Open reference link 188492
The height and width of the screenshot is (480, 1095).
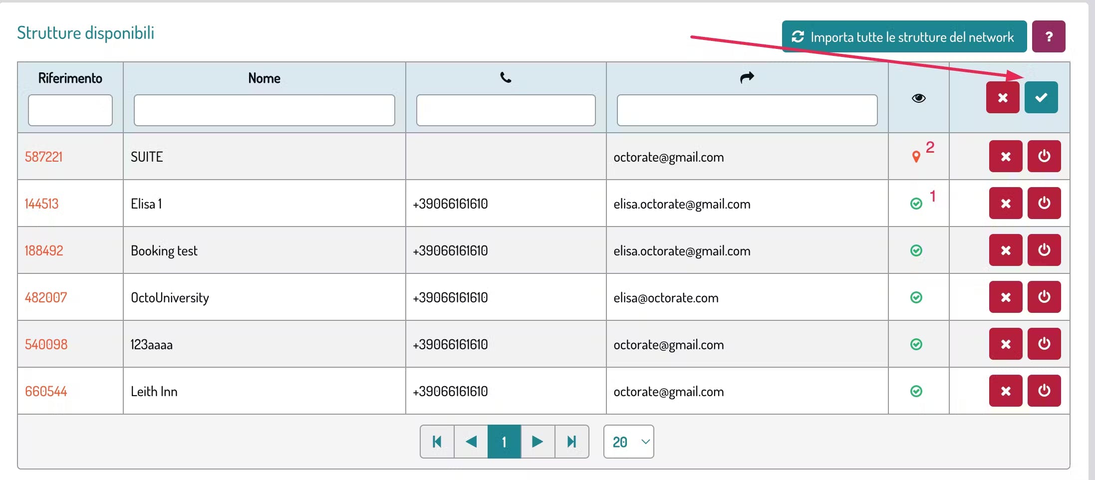[x=44, y=251]
